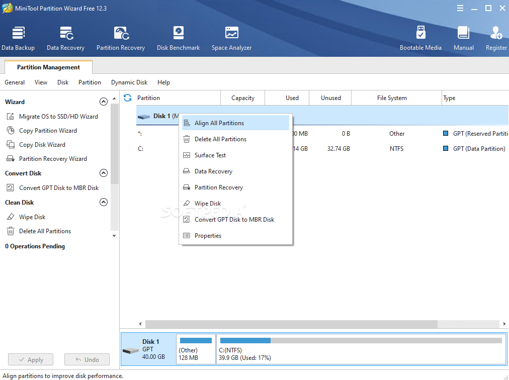Image resolution: width=509 pixels, height=380 pixels.
Task: Choose Delete All Partitions from the context menu
Action: click(236, 139)
